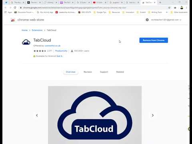Go to Home in the breadcrumb
The width and height of the screenshot is (192, 144).
pos(24,30)
